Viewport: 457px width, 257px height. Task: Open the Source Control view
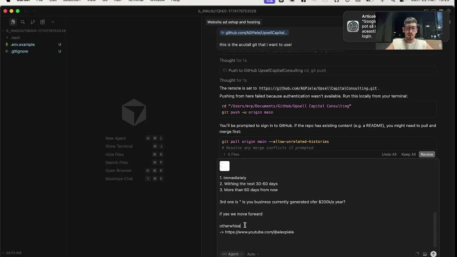click(x=32, y=22)
